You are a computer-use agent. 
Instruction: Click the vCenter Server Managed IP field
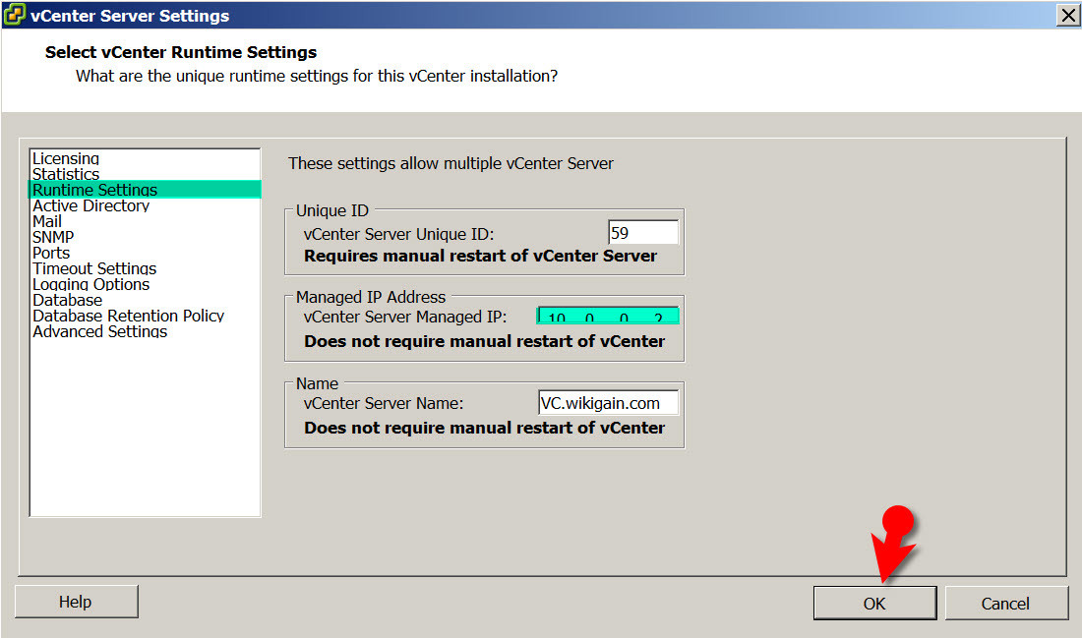pos(608,316)
